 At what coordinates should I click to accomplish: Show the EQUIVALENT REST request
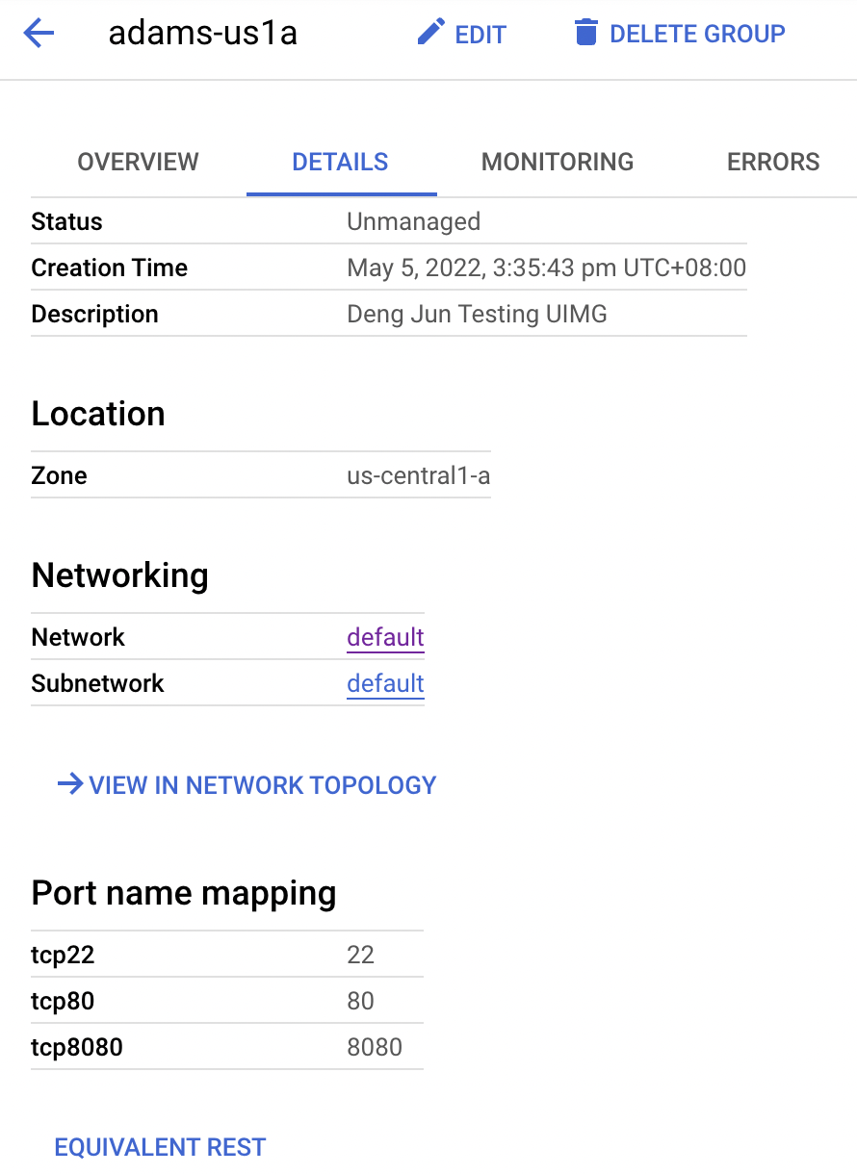(x=160, y=1147)
